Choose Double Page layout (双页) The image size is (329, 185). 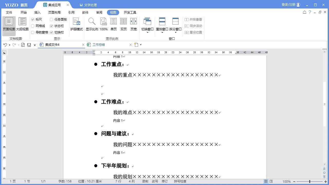point(124,24)
